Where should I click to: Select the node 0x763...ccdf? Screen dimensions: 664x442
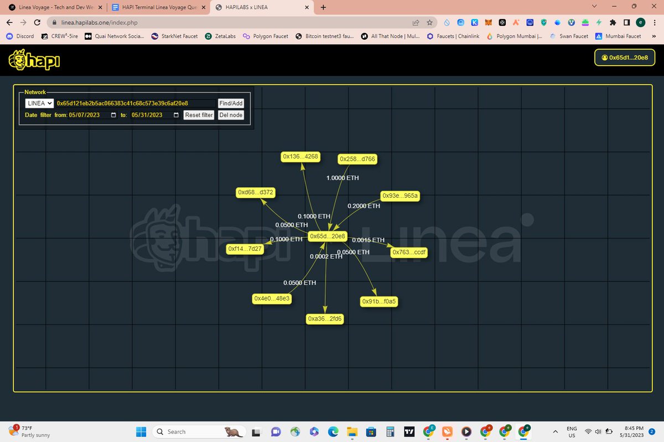[409, 252]
